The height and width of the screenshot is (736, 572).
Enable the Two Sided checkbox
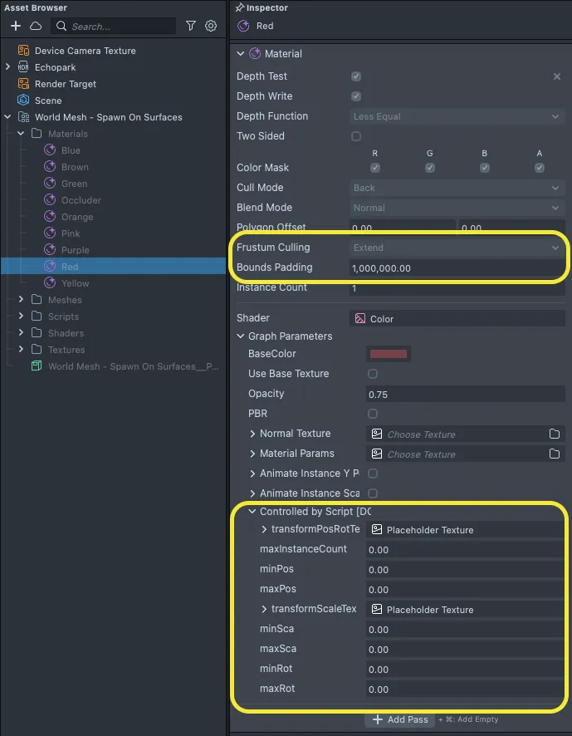coord(356,136)
